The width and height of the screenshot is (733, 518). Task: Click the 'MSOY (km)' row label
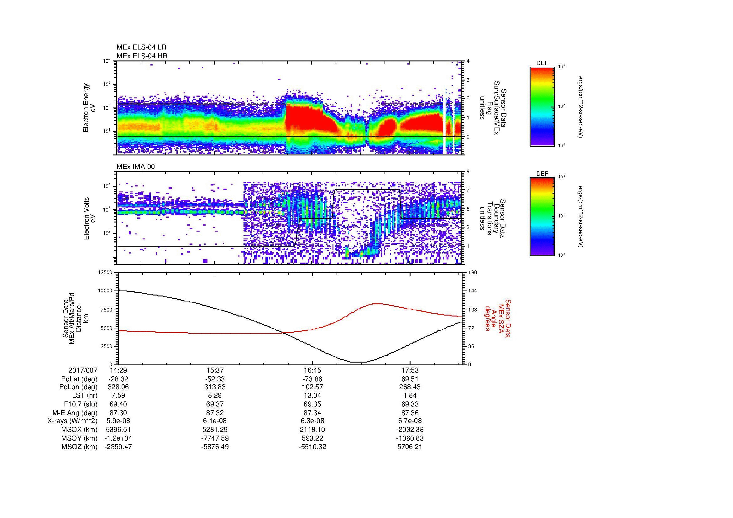[x=79, y=438]
